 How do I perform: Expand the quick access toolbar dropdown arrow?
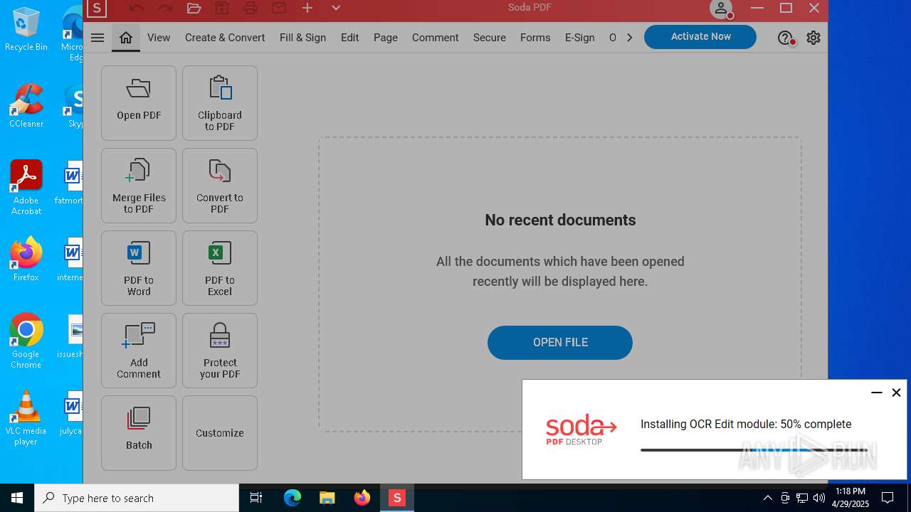pos(336,8)
